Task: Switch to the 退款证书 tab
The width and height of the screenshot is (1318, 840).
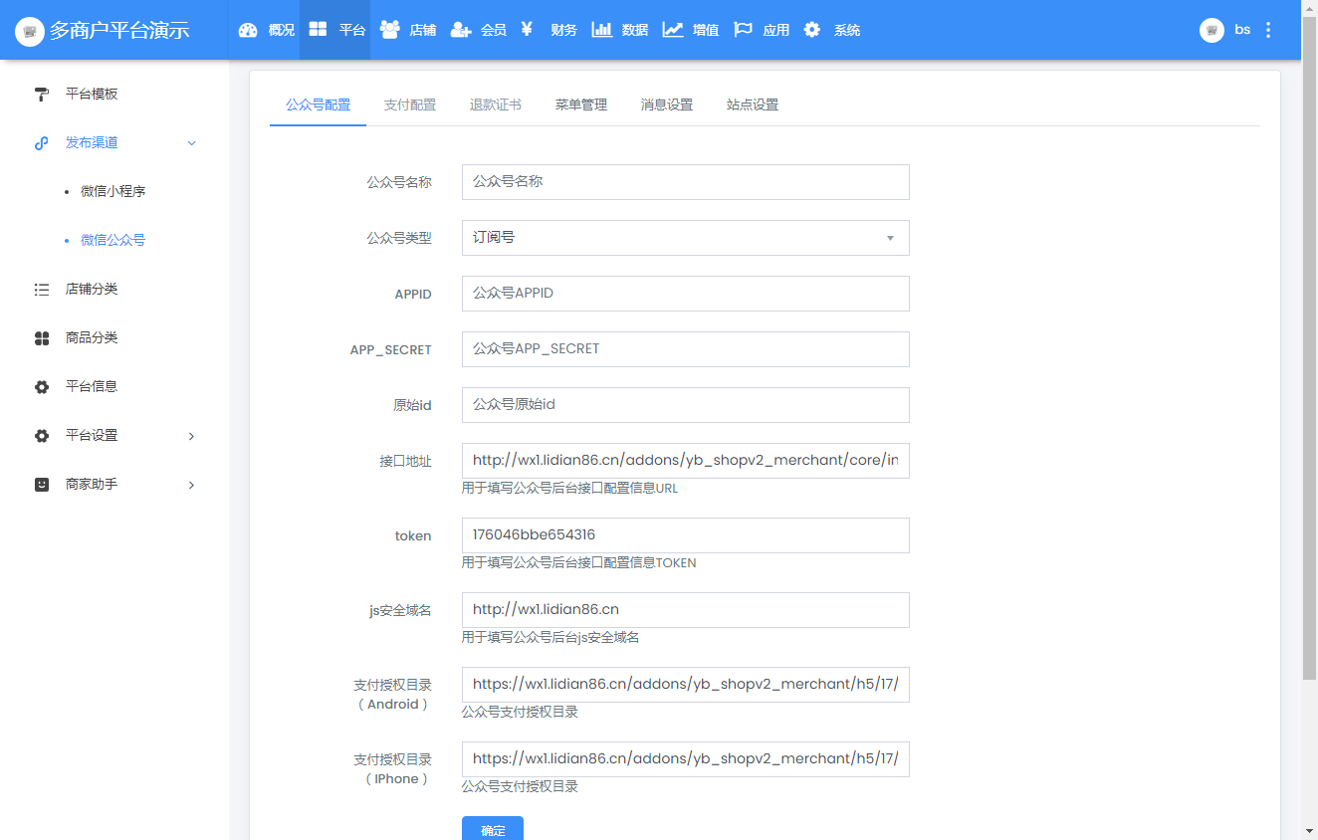Action: [x=496, y=105]
